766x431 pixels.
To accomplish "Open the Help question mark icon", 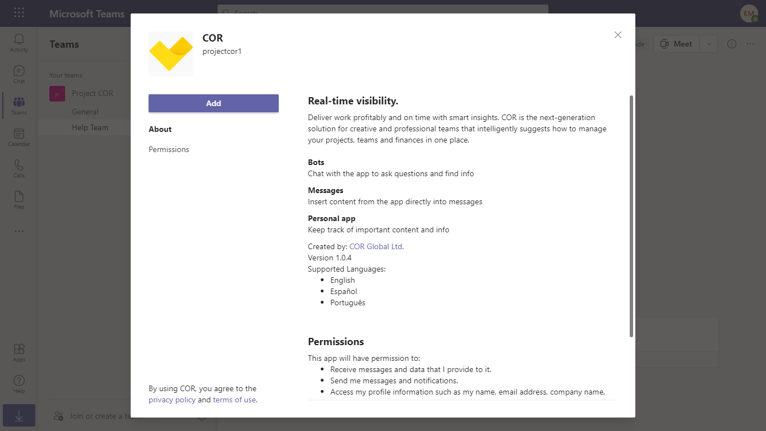I will click(19, 384).
